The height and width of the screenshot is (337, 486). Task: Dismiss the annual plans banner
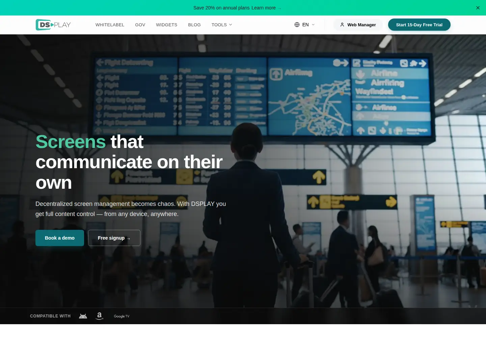(478, 8)
